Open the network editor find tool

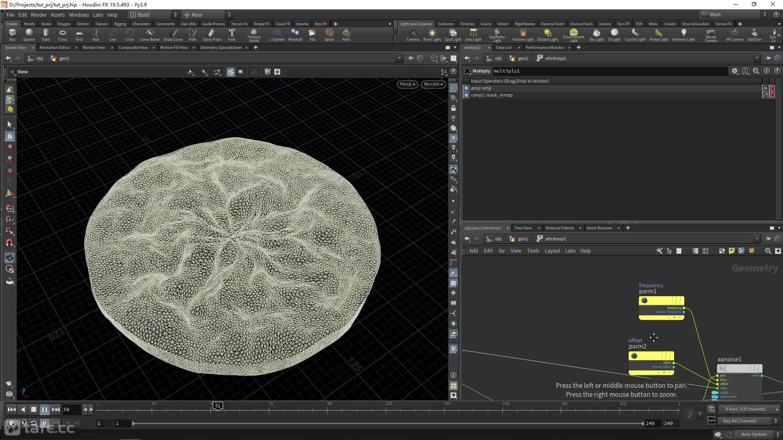click(x=768, y=251)
